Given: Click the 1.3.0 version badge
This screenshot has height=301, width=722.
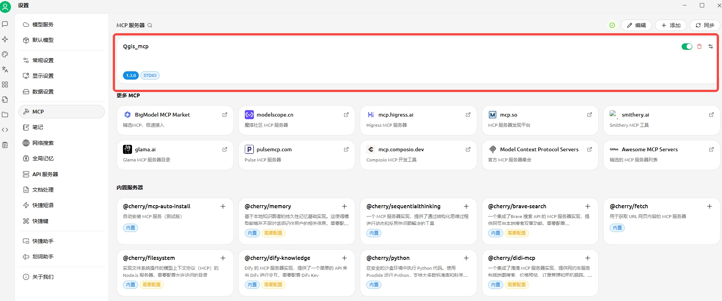Looking at the screenshot, I should (x=131, y=75).
